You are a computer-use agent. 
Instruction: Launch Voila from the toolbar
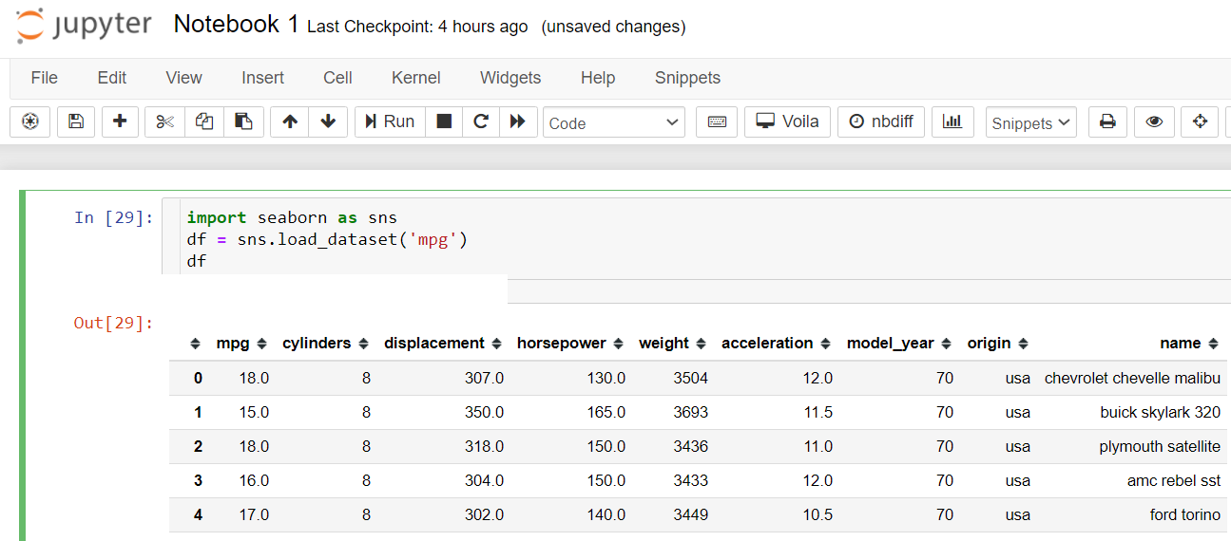[787, 121]
